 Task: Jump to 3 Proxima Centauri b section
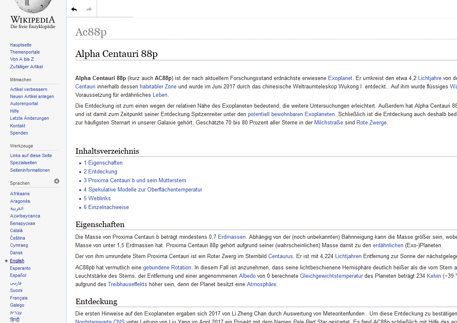click(135, 180)
